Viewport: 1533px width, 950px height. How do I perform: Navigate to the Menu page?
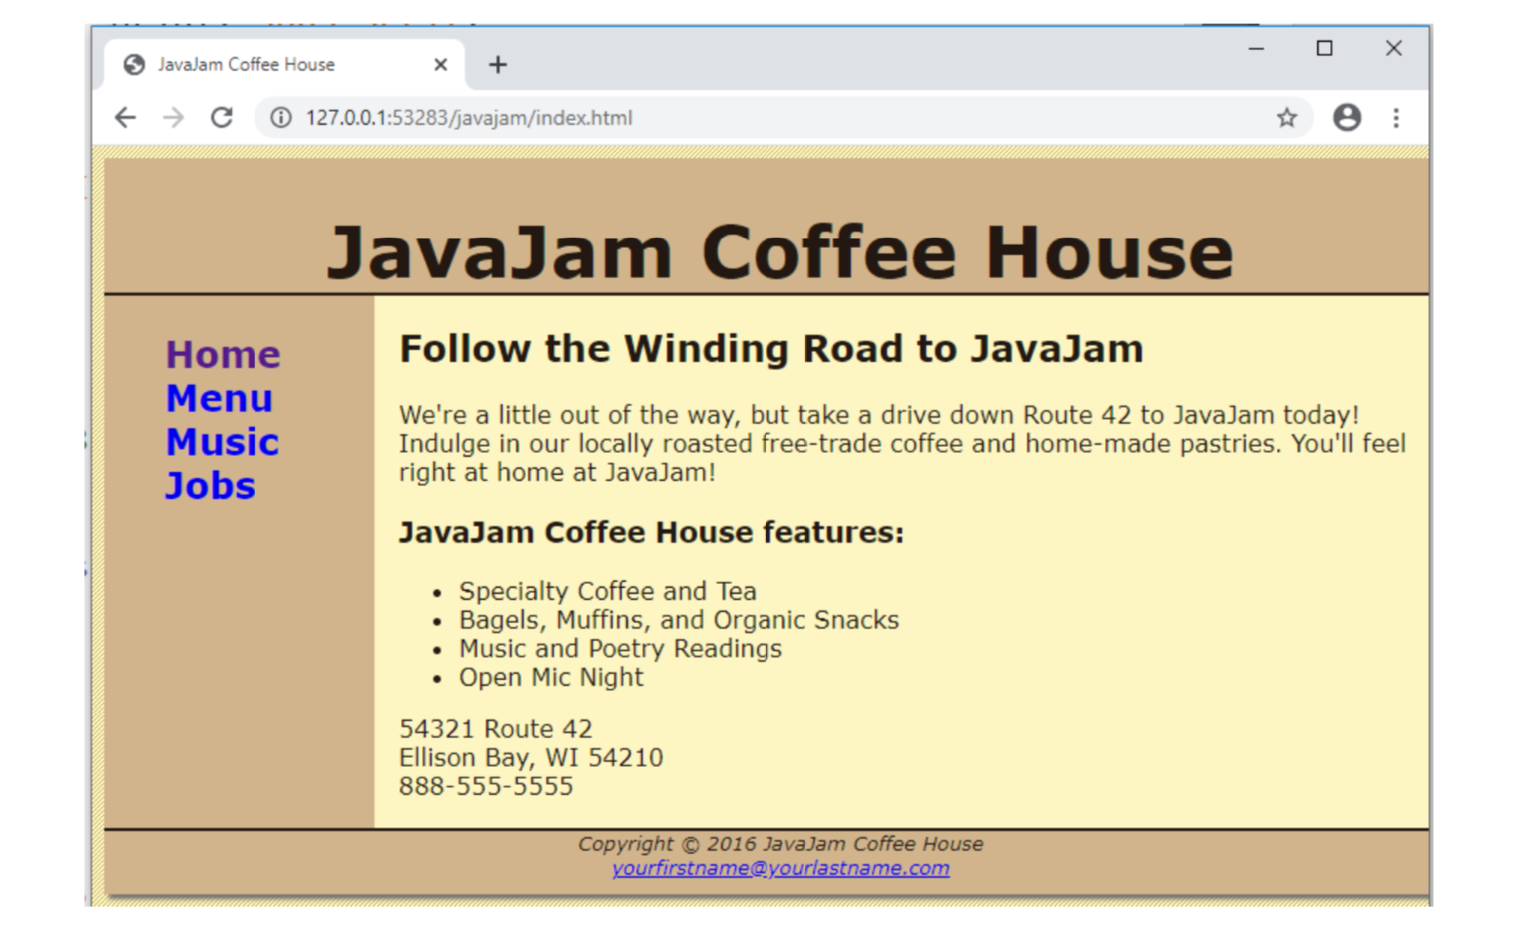click(x=220, y=397)
